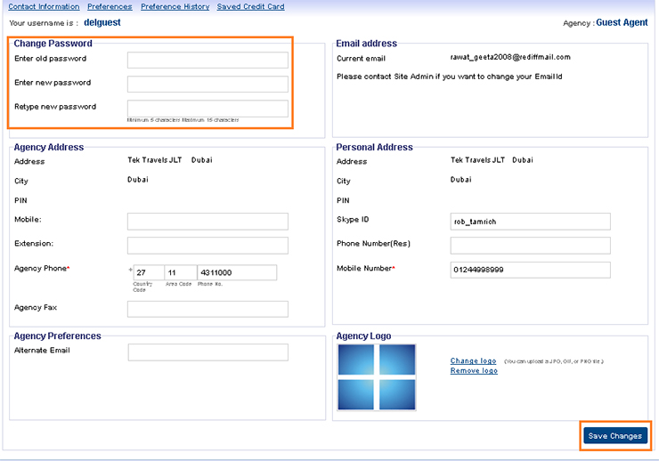Open the Preference History tab
The width and height of the screenshot is (659, 461).
(175, 7)
